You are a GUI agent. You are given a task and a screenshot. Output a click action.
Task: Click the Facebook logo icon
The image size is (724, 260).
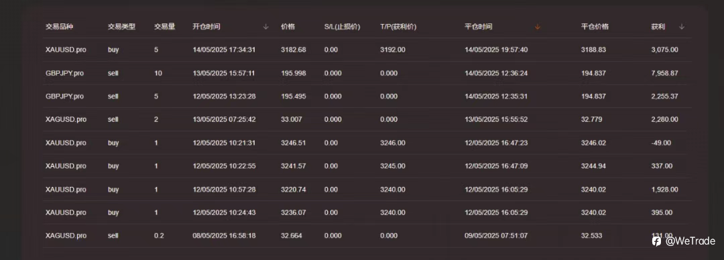point(656,241)
